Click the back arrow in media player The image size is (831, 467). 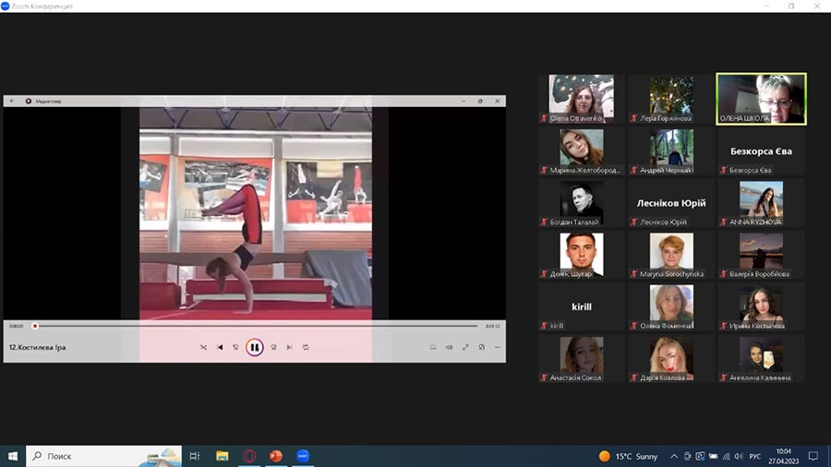[13, 101]
